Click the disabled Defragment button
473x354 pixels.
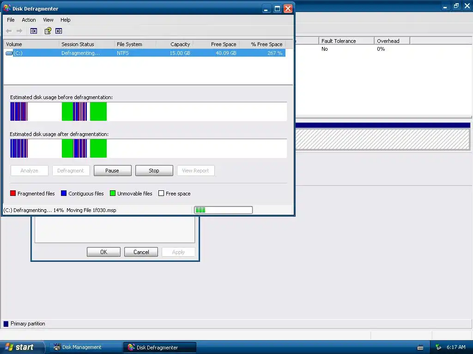(x=71, y=171)
